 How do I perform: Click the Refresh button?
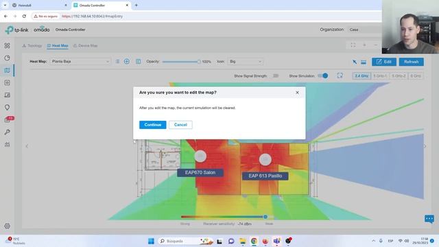click(x=412, y=62)
